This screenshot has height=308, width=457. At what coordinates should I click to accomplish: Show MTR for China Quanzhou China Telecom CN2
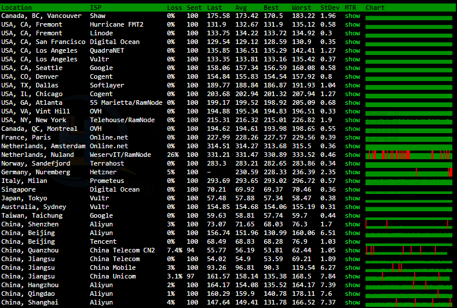pyautogui.click(x=352, y=250)
